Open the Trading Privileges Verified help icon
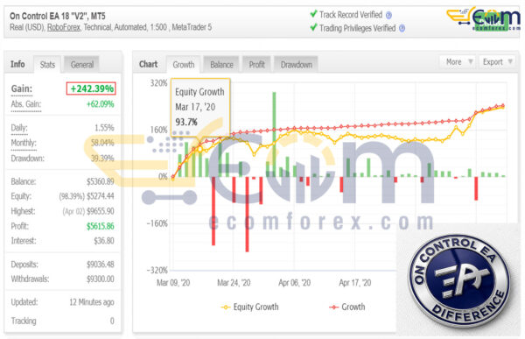 (x=402, y=29)
